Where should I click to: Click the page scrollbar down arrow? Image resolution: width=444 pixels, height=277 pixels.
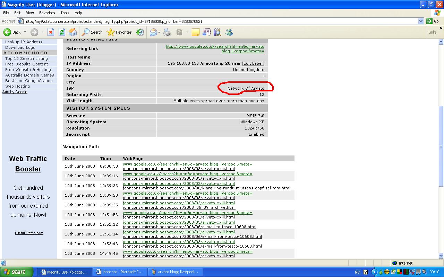(x=441, y=256)
